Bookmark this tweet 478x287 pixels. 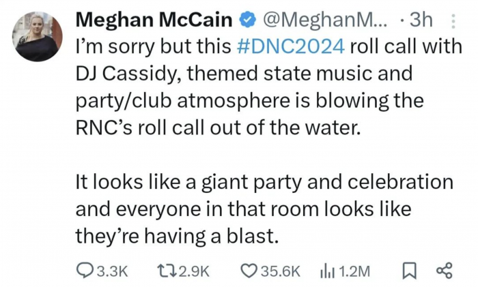click(409, 271)
